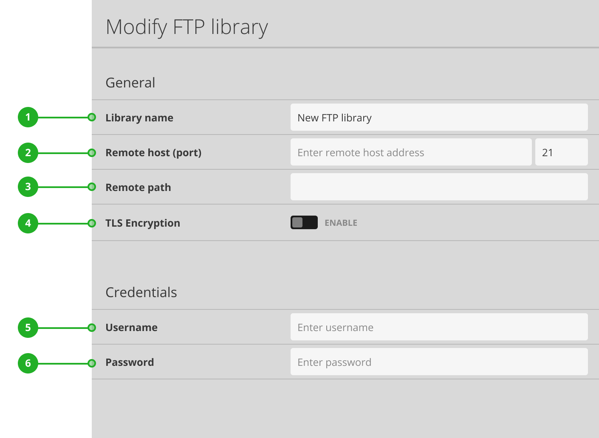
Task: Click the empty Remote path field
Action: coord(439,187)
